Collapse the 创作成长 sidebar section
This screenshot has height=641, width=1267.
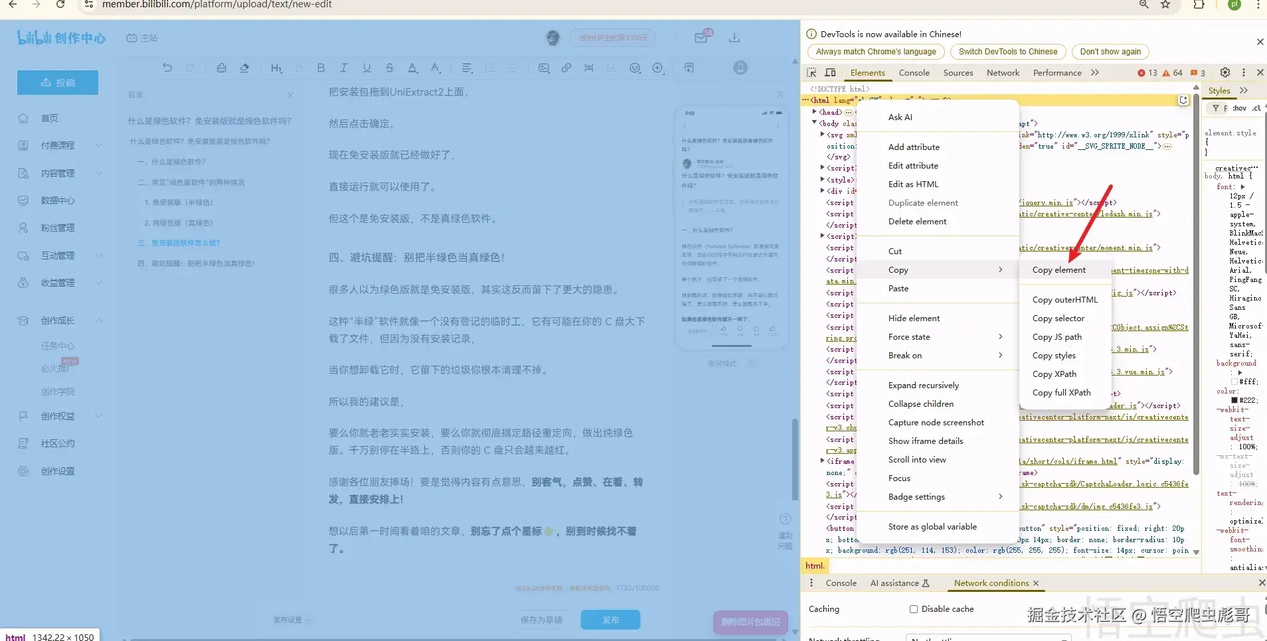[98, 320]
